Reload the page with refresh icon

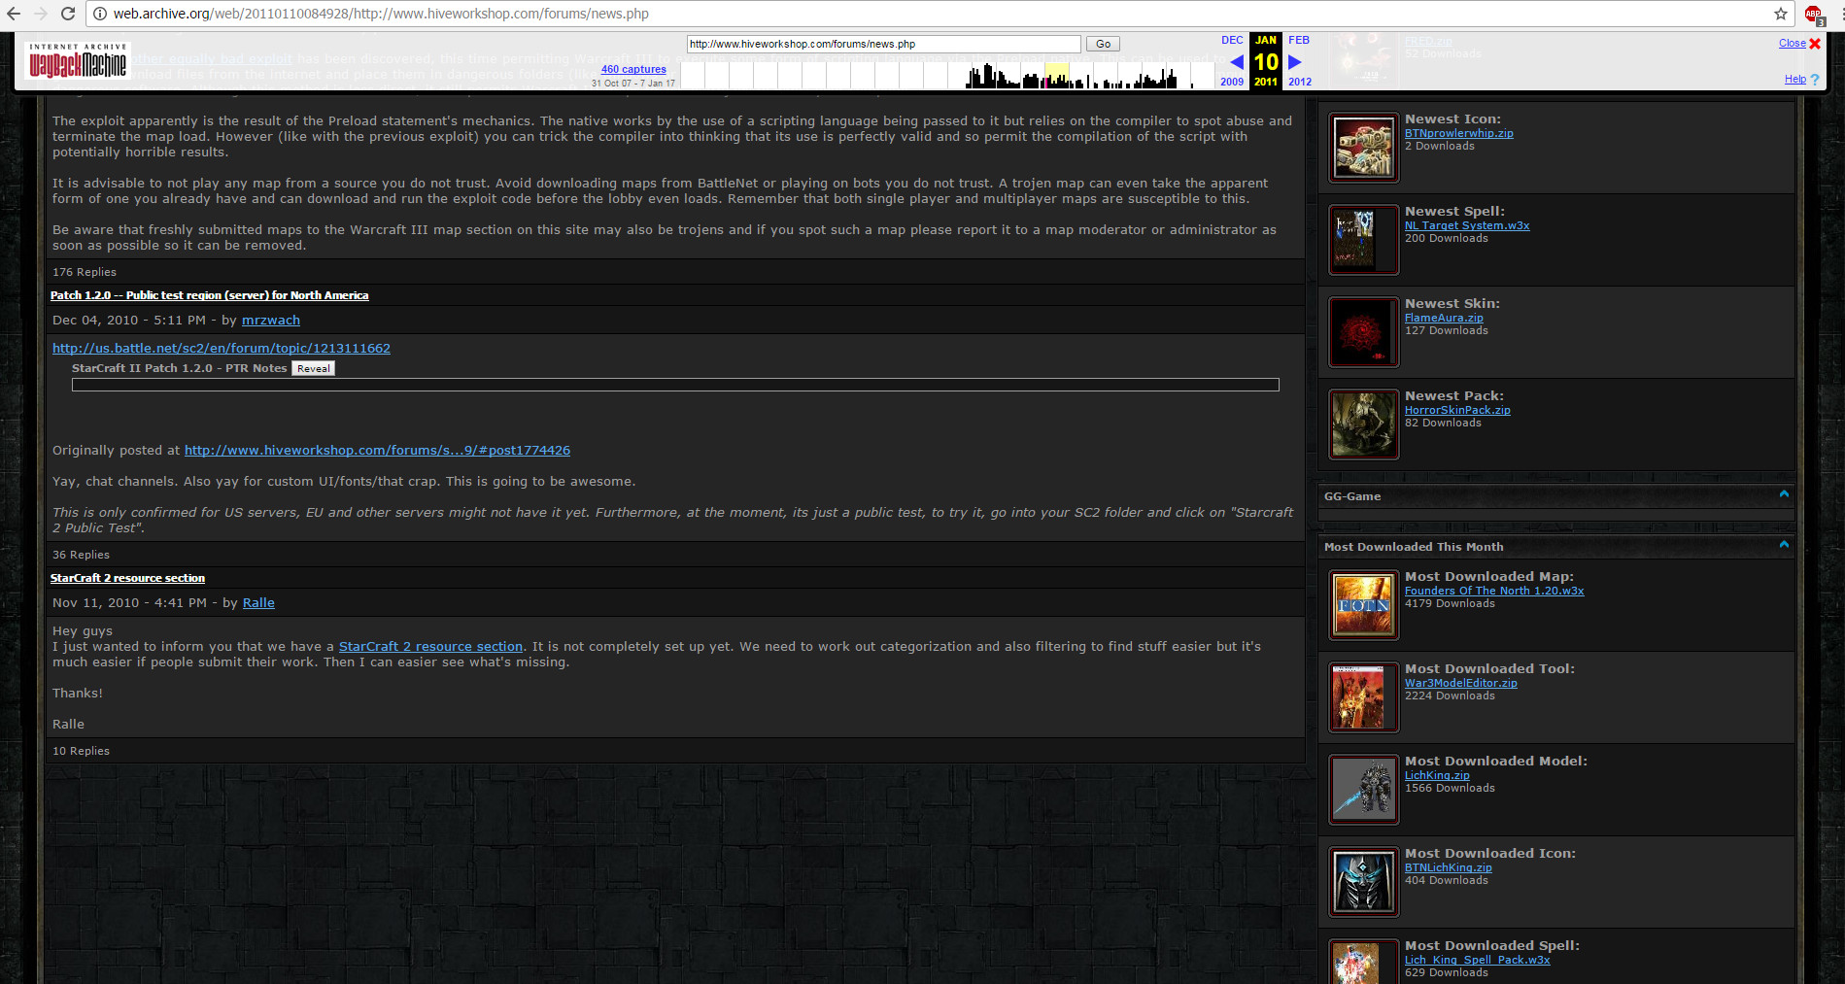point(68,14)
